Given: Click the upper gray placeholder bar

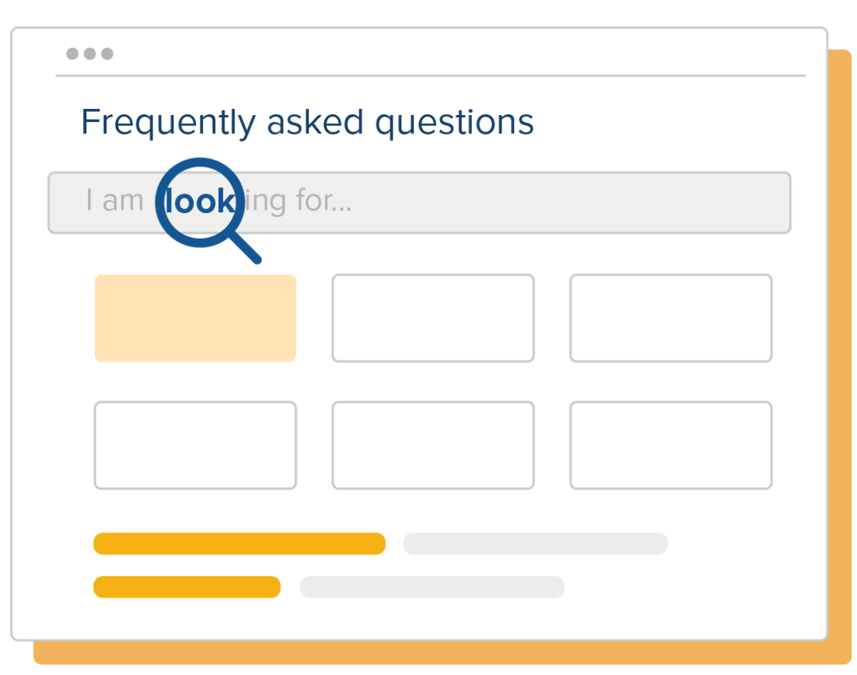Looking at the screenshot, I should (x=535, y=544).
